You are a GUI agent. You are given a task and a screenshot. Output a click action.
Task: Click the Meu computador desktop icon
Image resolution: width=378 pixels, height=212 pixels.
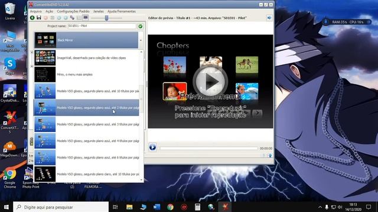coord(10,41)
